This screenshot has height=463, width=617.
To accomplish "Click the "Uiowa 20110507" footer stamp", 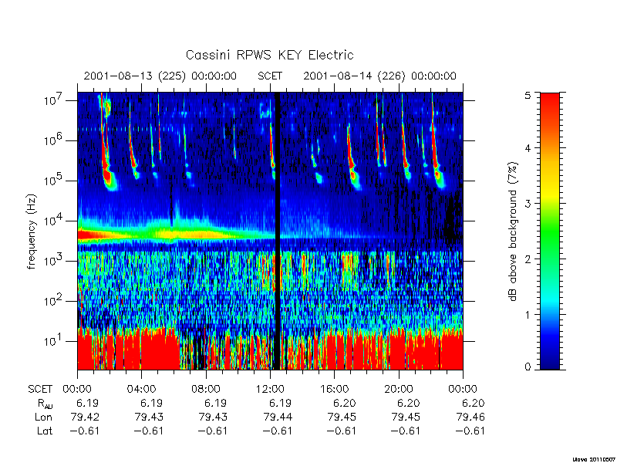I will [594, 459].
